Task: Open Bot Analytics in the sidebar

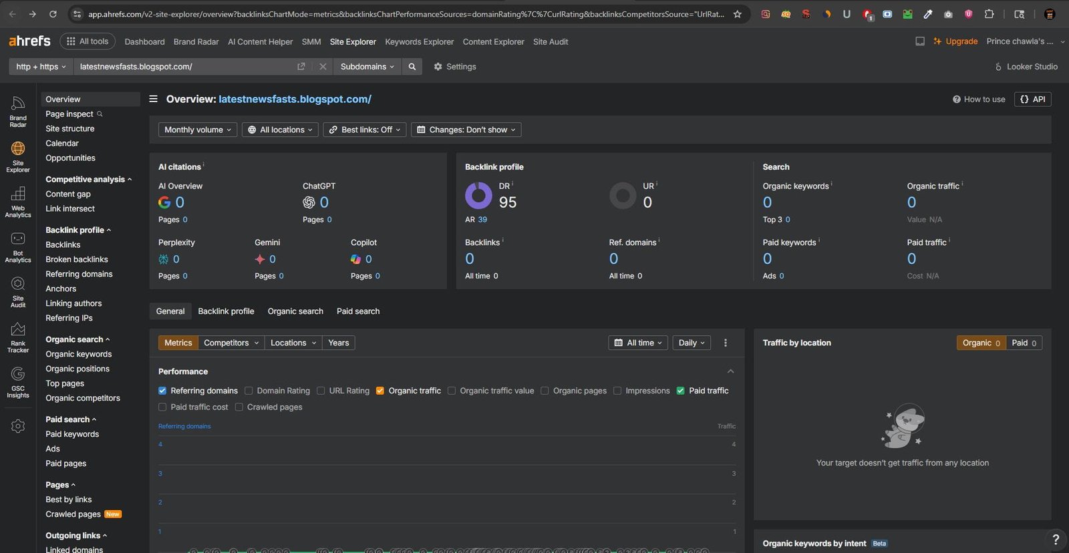Action: point(18,247)
